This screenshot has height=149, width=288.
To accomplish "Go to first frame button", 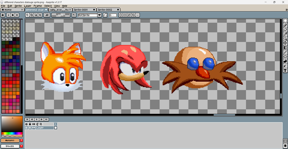I will [x=27, y=120].
